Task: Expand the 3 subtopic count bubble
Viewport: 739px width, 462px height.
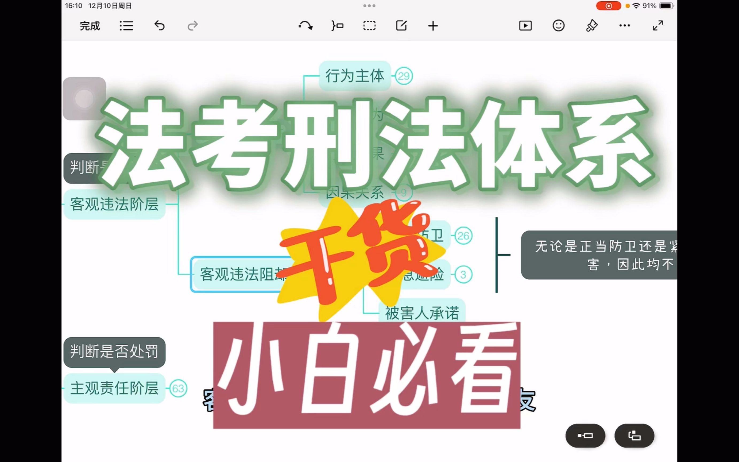Action: 463,274
